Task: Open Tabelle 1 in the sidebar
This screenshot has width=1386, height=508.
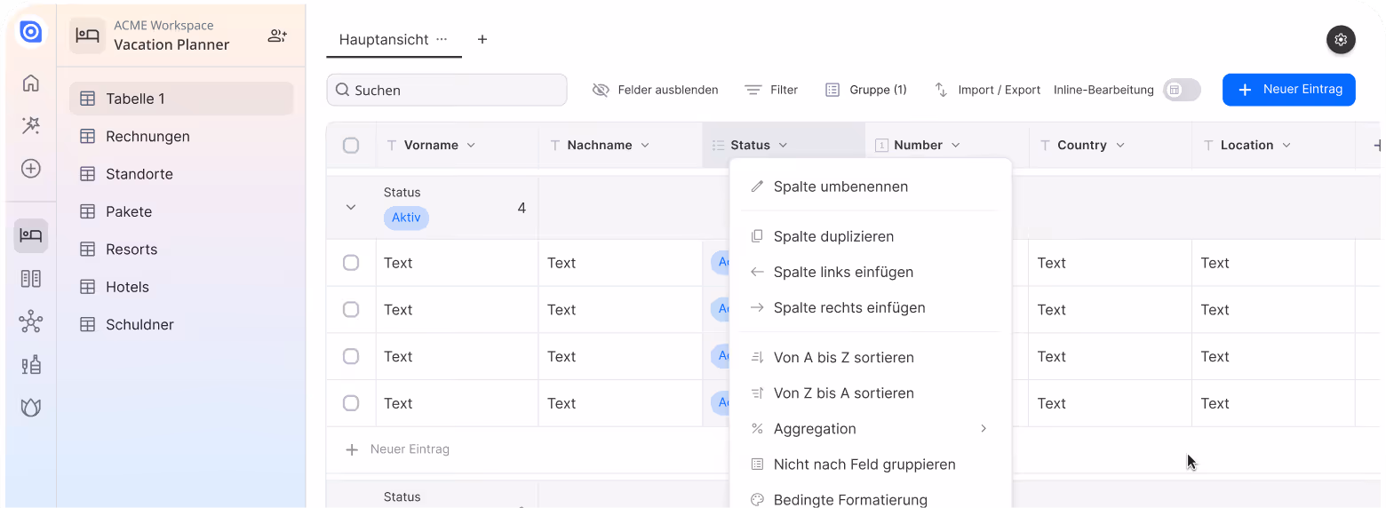Action: pos(181,99)
